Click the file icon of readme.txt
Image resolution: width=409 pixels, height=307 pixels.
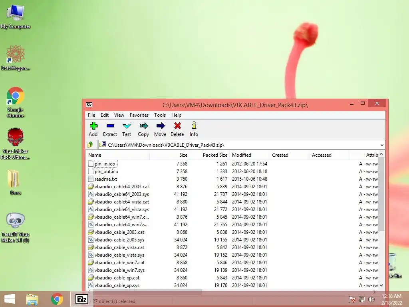point(91,179)
